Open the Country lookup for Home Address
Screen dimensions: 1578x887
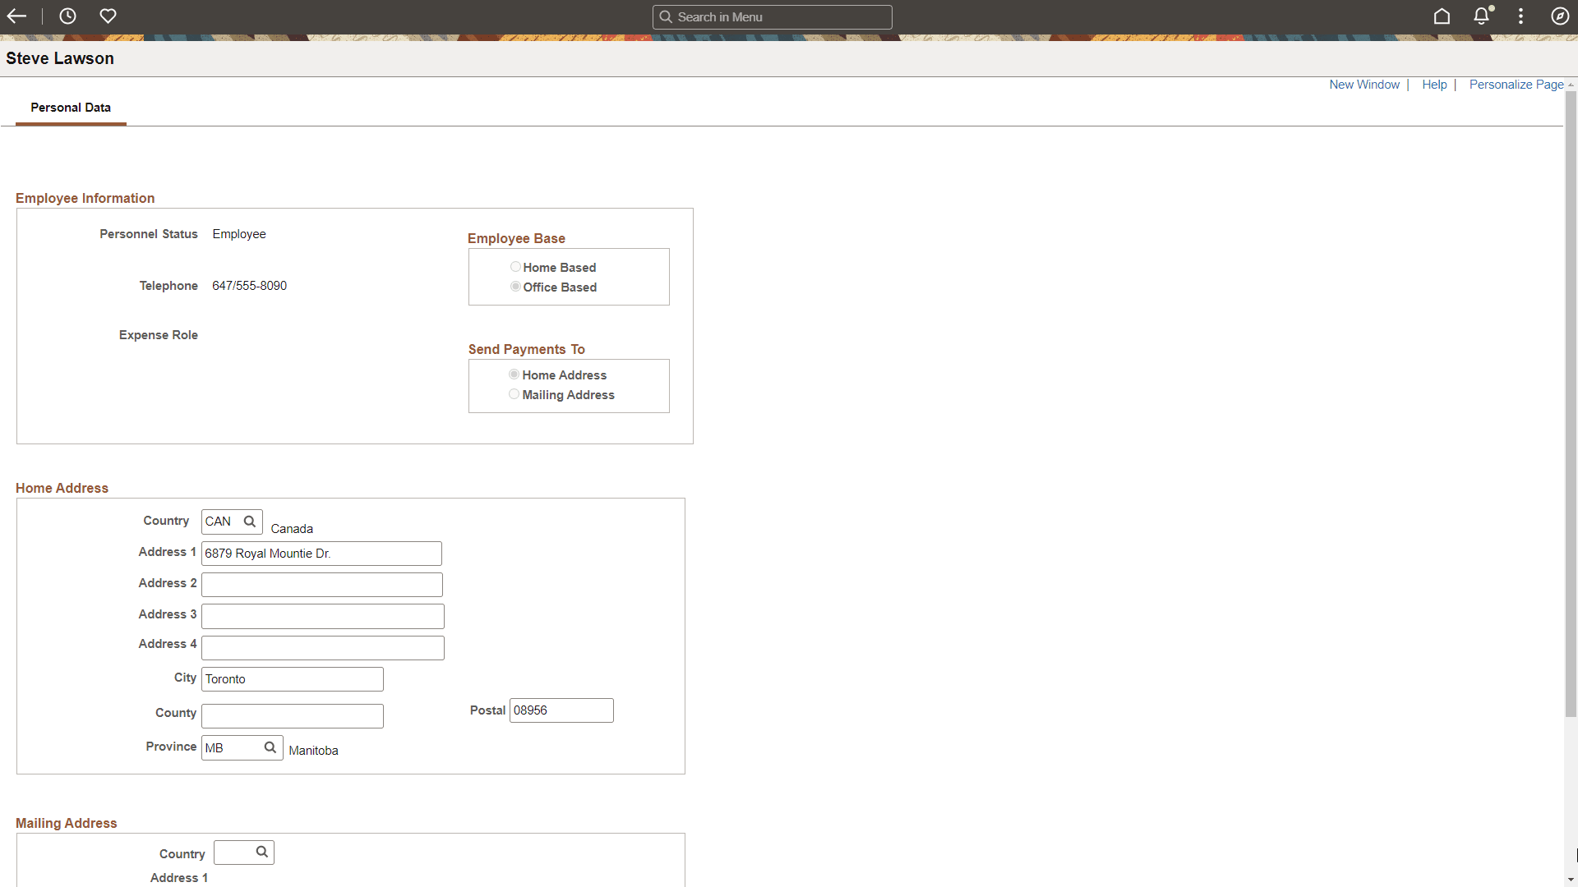point(249,521)
